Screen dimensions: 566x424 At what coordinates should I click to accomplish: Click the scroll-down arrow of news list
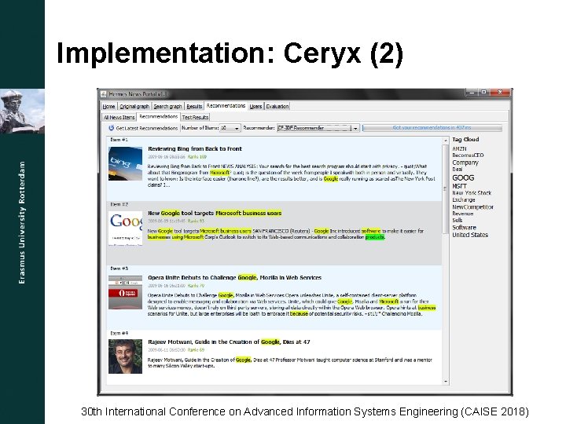(x=446, y=381)
